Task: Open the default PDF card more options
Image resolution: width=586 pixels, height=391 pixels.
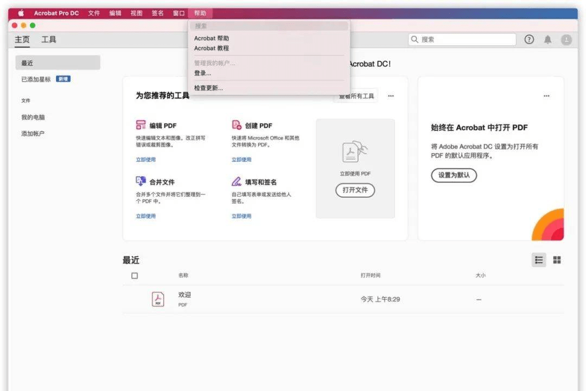Action: pyautogui.click(x=546, y=96)
